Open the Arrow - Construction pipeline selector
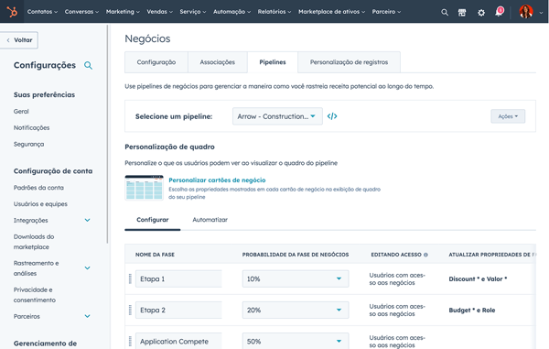This screenshot has height=349, width=549. point(277,116)
